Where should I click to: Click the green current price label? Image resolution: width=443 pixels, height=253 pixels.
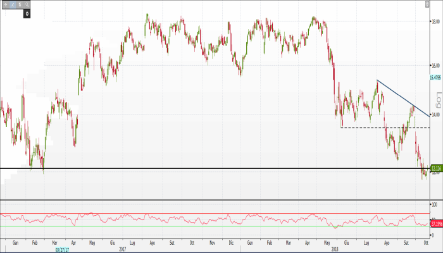[435, 168]
